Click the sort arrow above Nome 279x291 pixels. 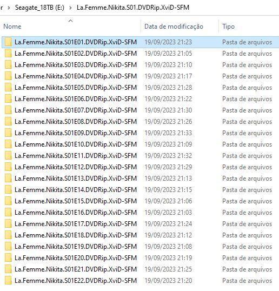(70, 21)
